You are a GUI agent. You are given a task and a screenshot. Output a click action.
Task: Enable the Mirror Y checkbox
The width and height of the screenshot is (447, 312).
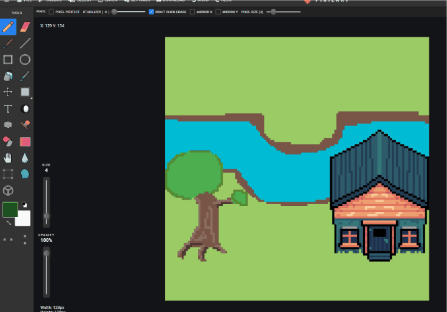[x=218, y=12]
